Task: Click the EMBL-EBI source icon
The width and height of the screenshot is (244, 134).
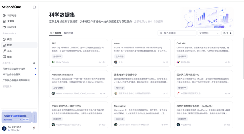Action: pyautogui.click(x=178, y=62)
